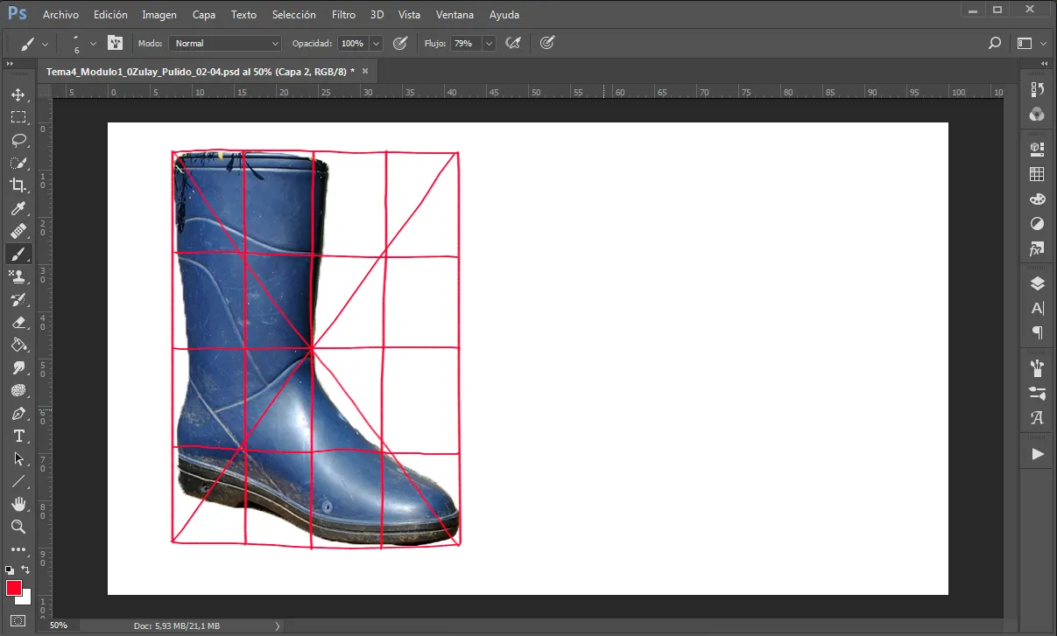Select the Horizontal Type tool
Image resolution: width=1057 pixels, height=636 pixels.
pyautogui.click(x=18, y=436)
